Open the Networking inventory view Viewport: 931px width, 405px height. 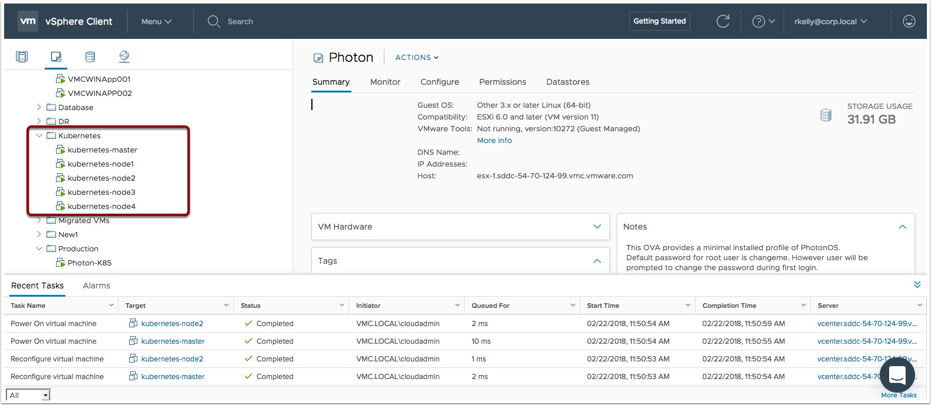(x=124, y=57)
